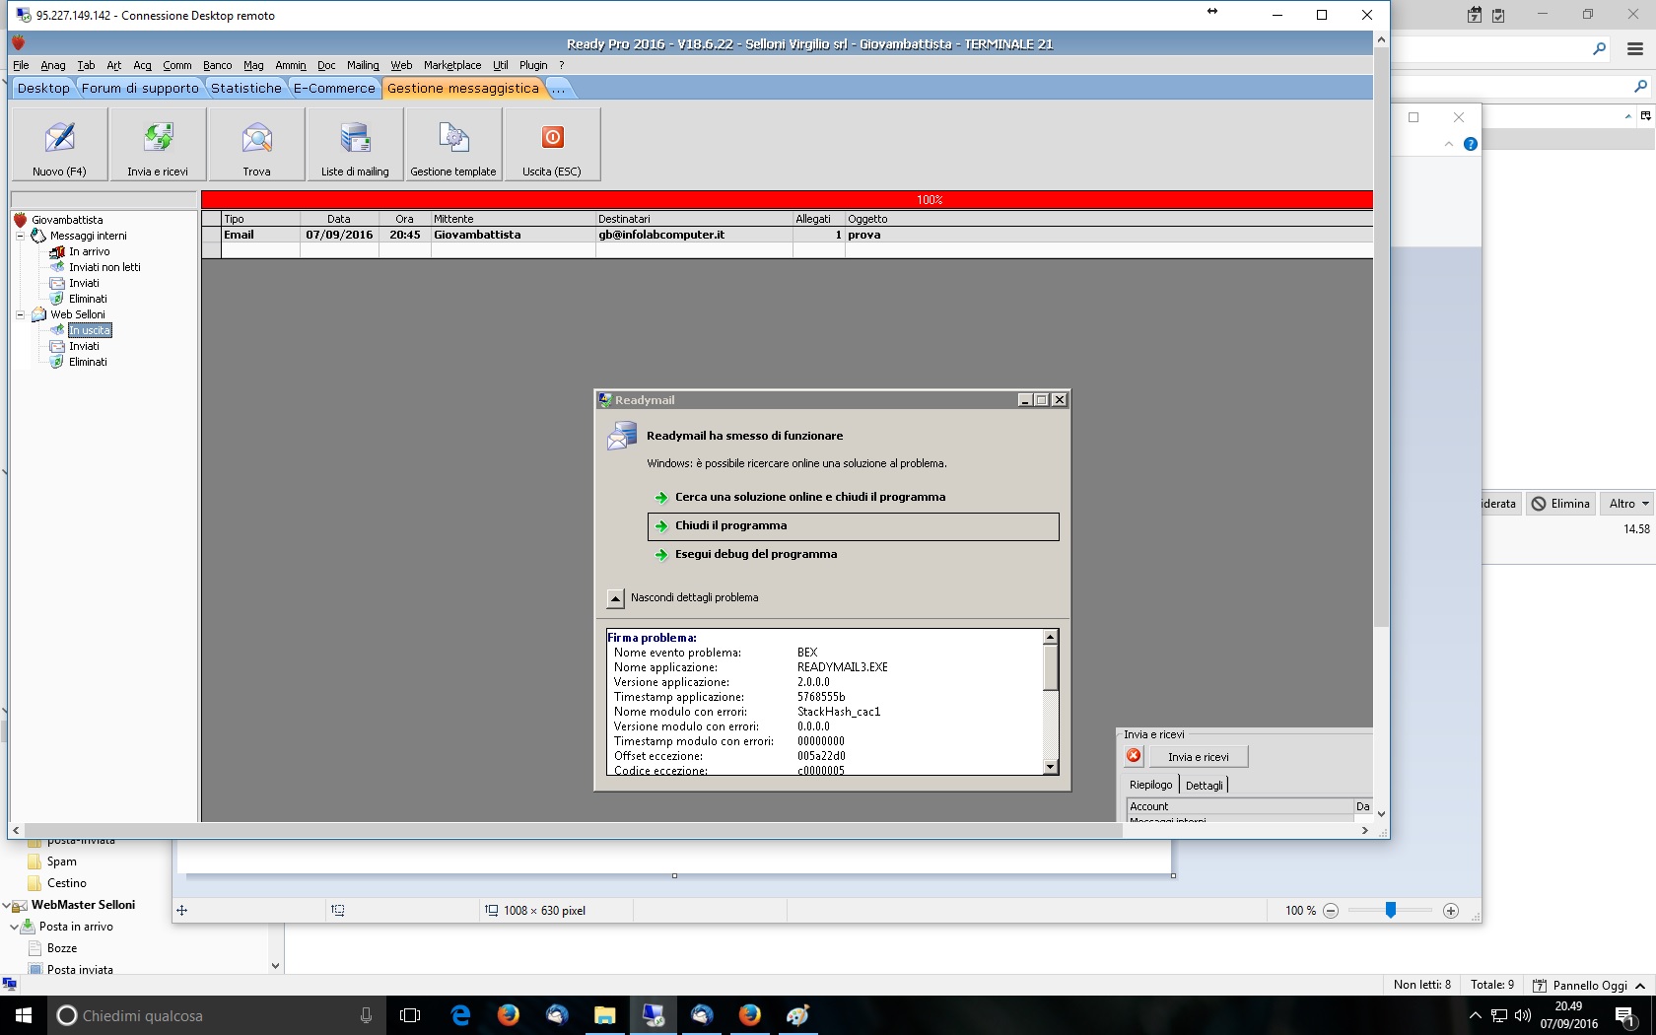1656x1035 pixels.
Task: Click the red 100% progress bar
Action: coord(787,199)
